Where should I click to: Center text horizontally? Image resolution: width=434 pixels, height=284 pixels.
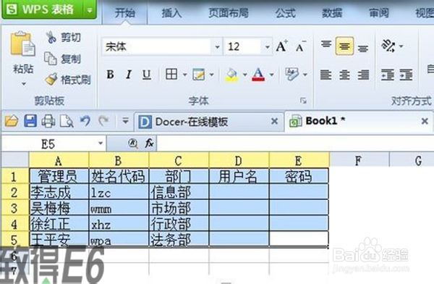click(x=344, y=75)
